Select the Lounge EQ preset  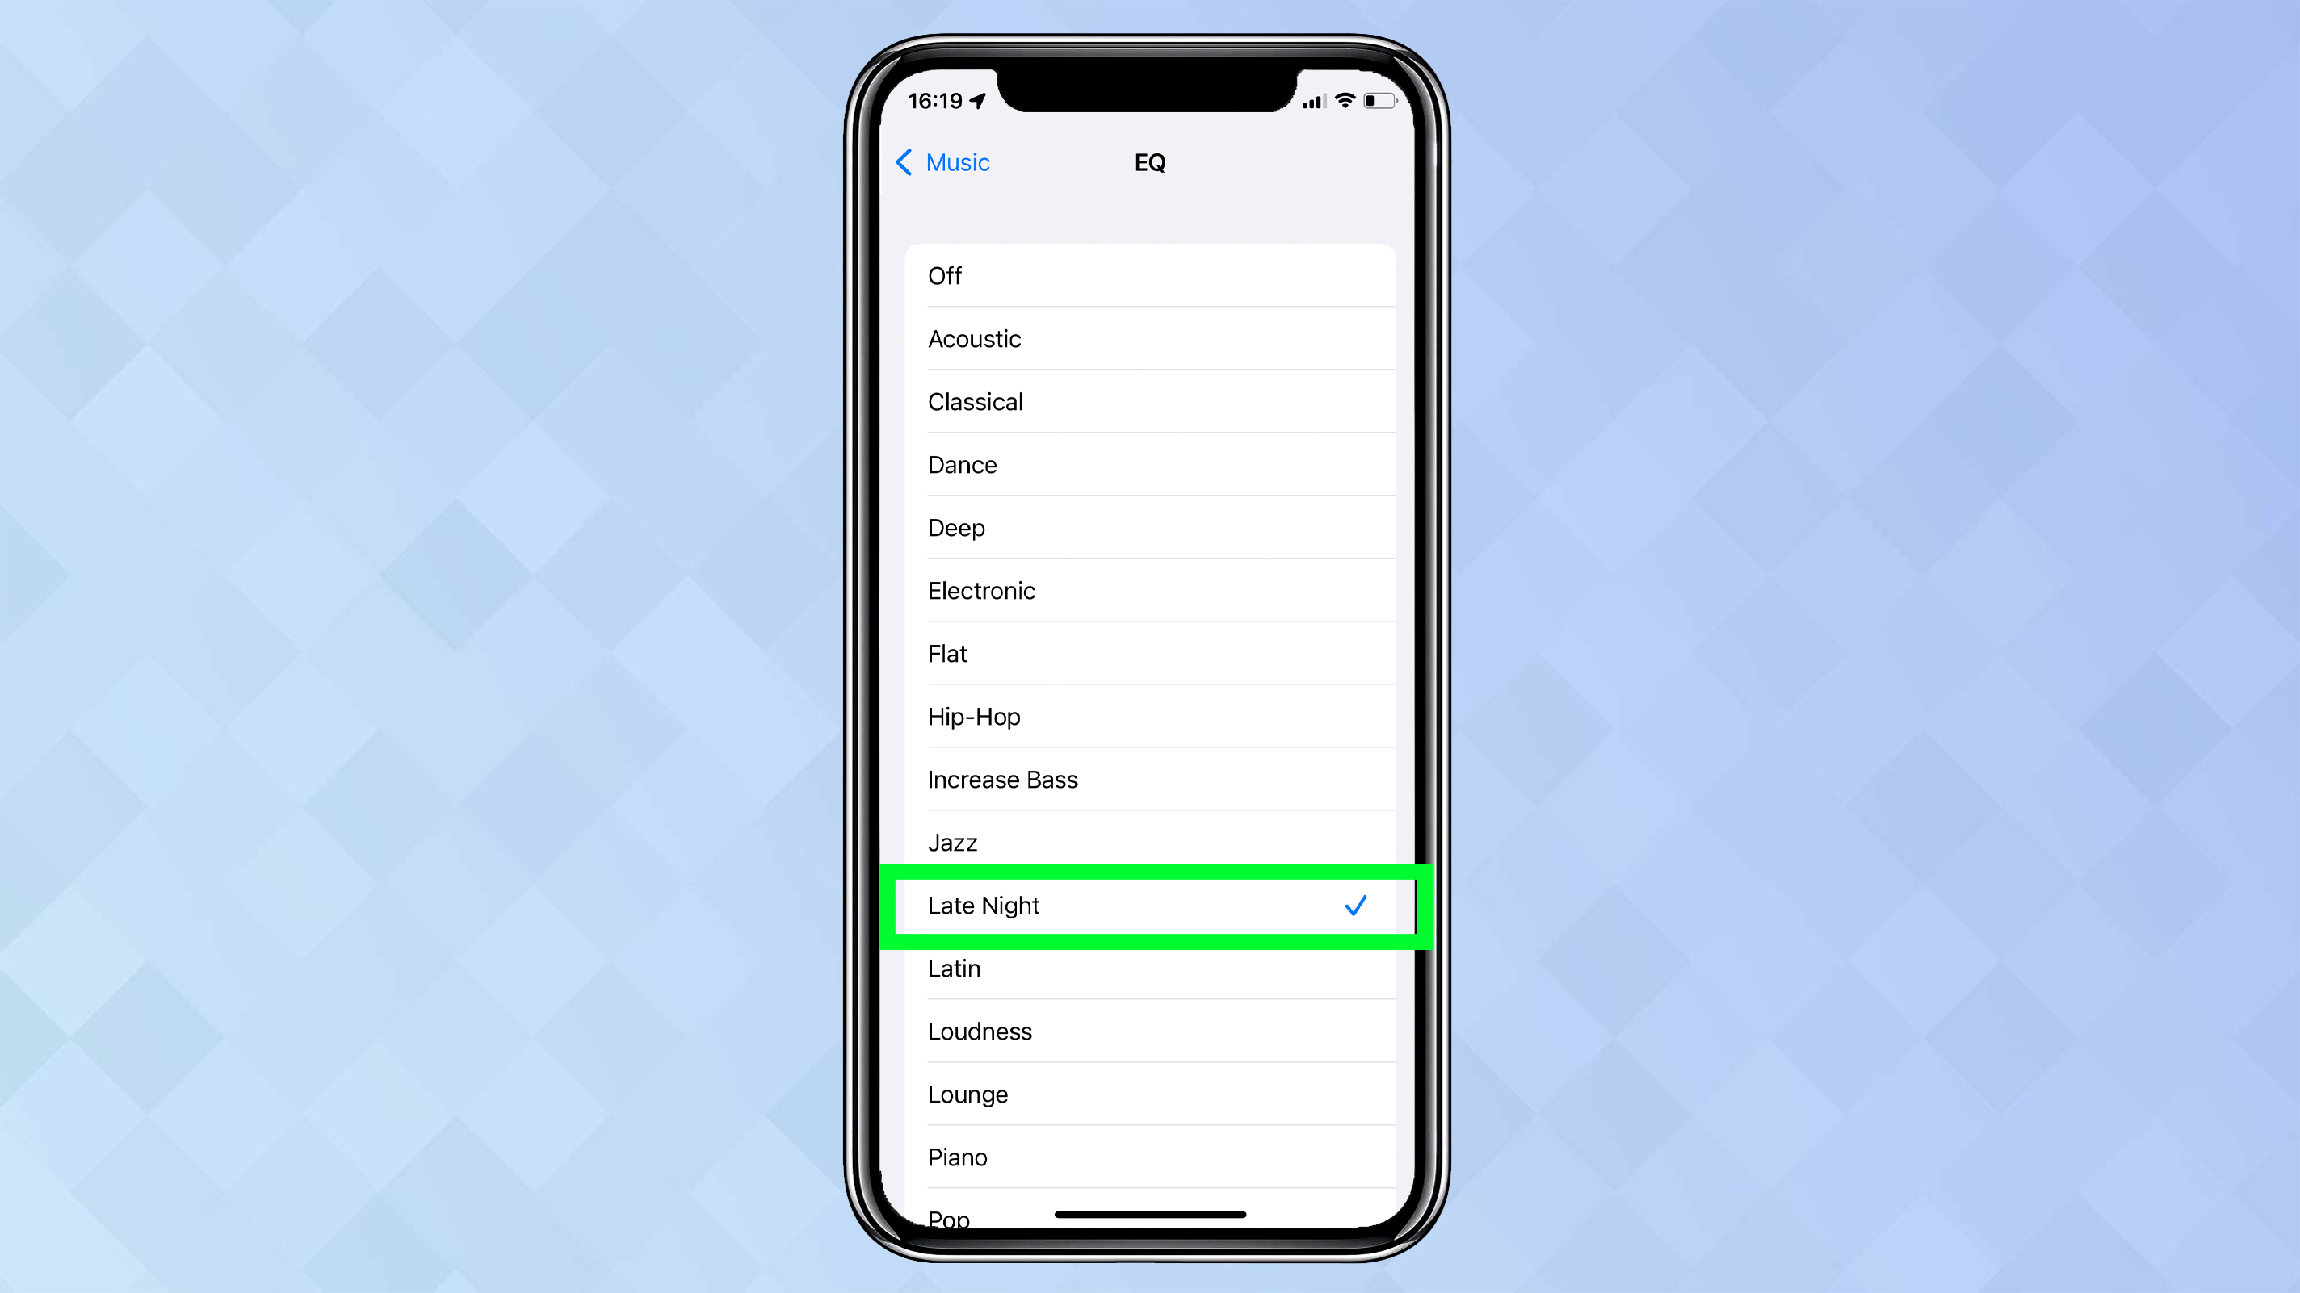[x=1150, y=1094]
